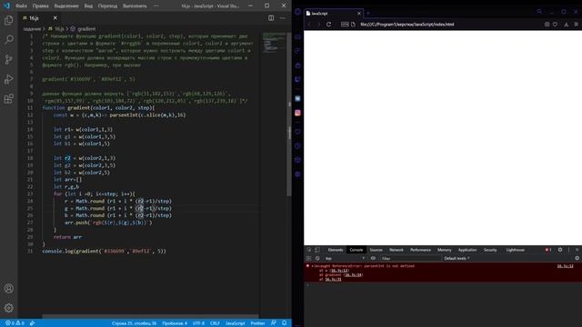Viewport: 582px width, 327px height.
Task: Click the errors and warnings status indicator
Action: [15, 323]
